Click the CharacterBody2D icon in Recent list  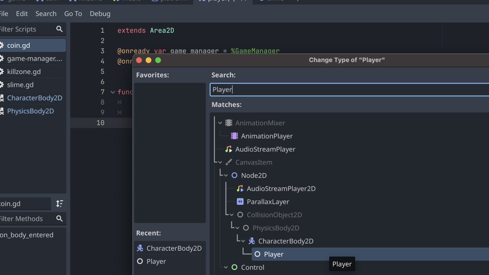pos(140,248)
